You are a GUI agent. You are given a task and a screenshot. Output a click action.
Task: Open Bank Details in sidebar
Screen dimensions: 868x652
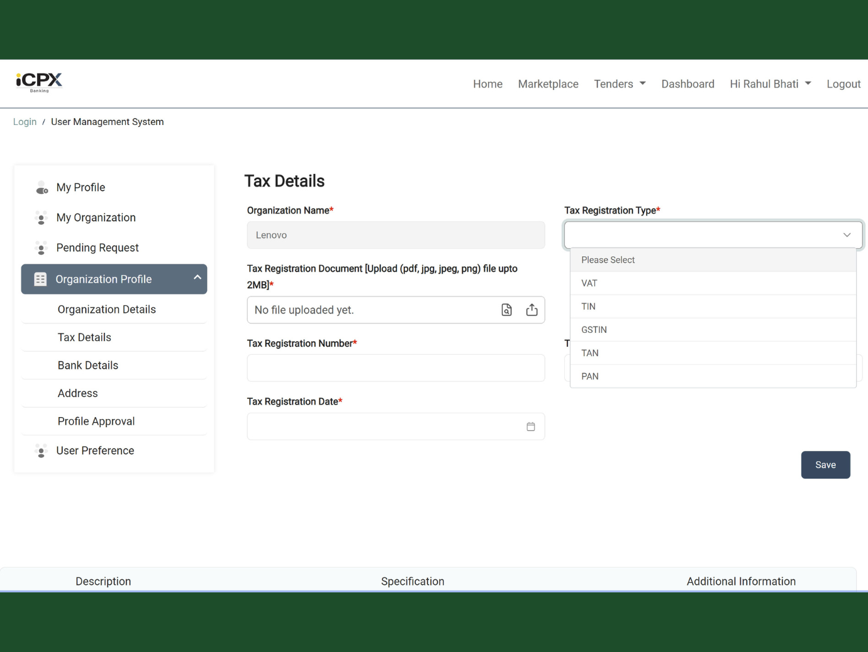click(x=88, y=366)
